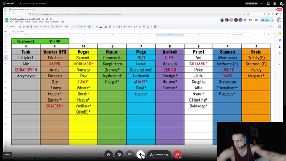The width and height of the screenshot is (286, 161).
Task: Click the ENABLED toggle in top bar
Action: (252, 4)
